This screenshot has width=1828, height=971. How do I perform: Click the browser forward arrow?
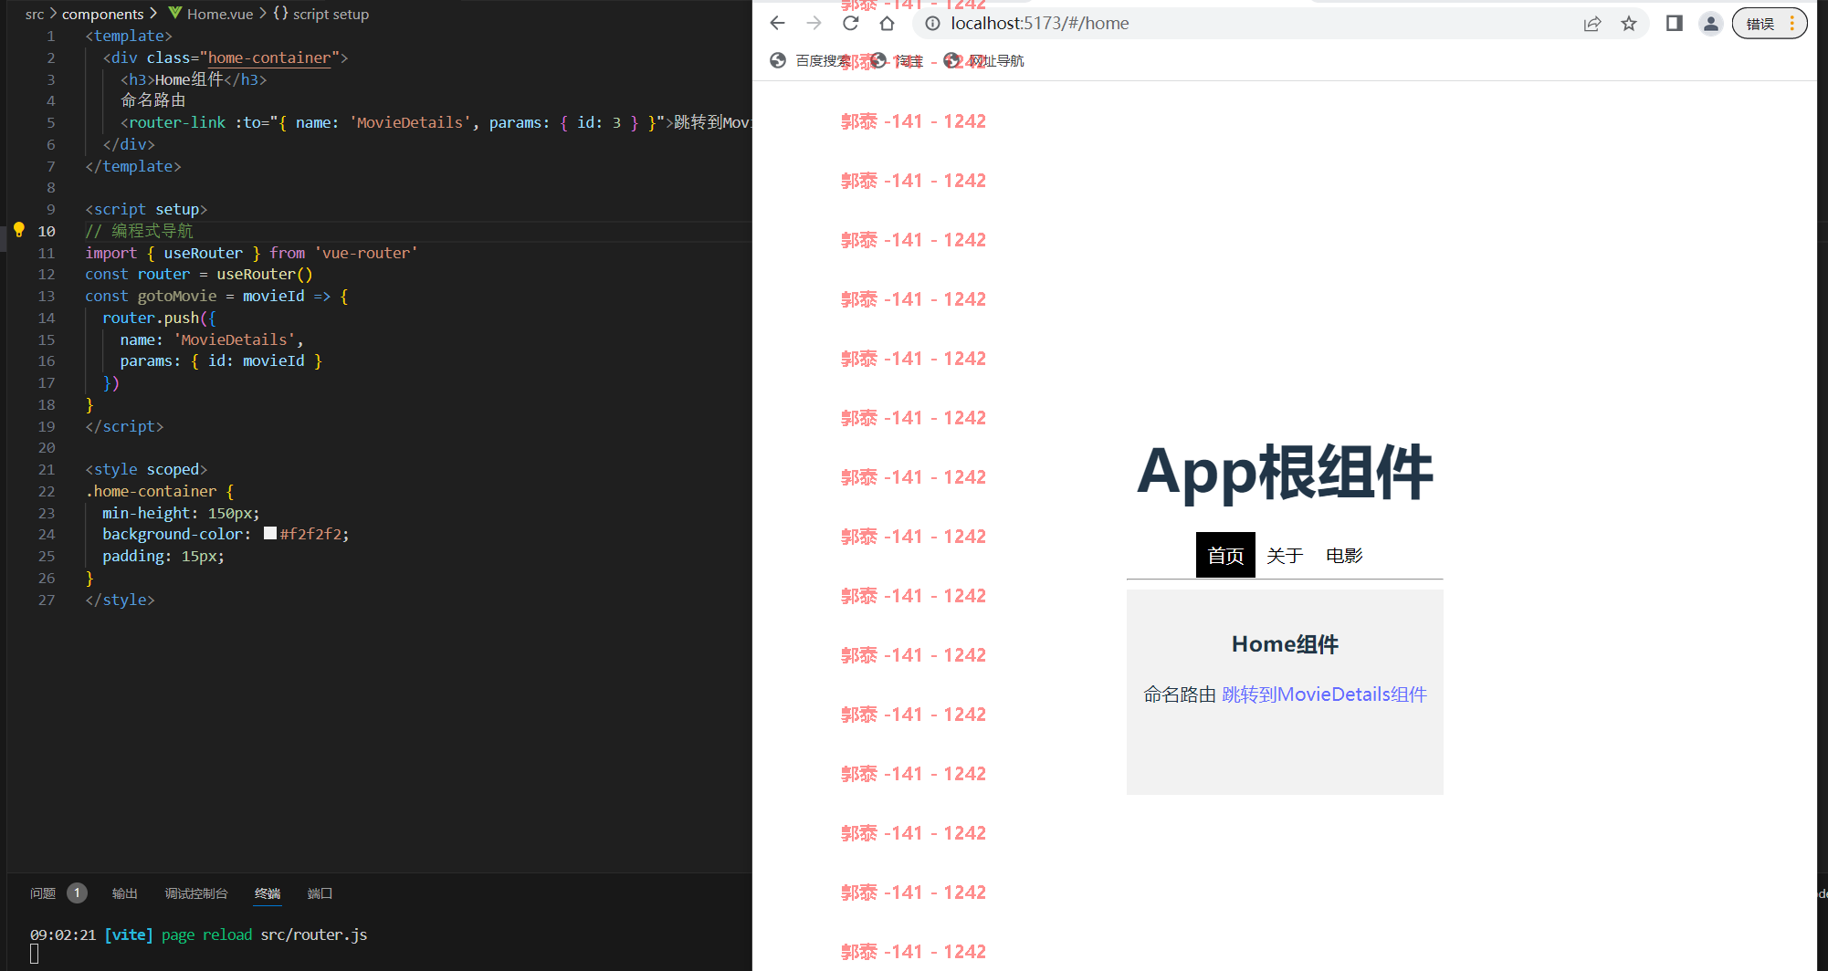(x=814, y=24)
